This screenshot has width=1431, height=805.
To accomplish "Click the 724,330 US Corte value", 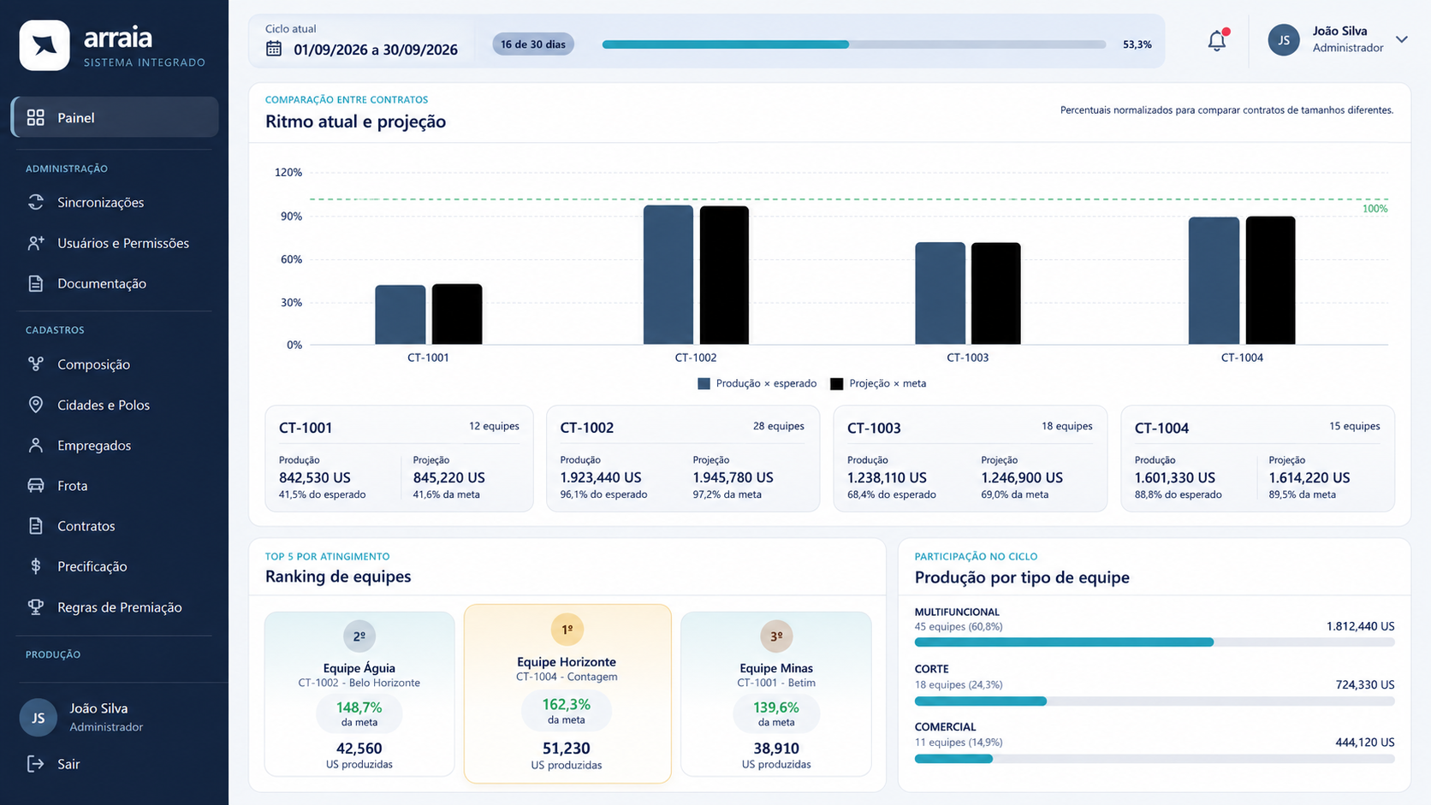I will 1365,684.
